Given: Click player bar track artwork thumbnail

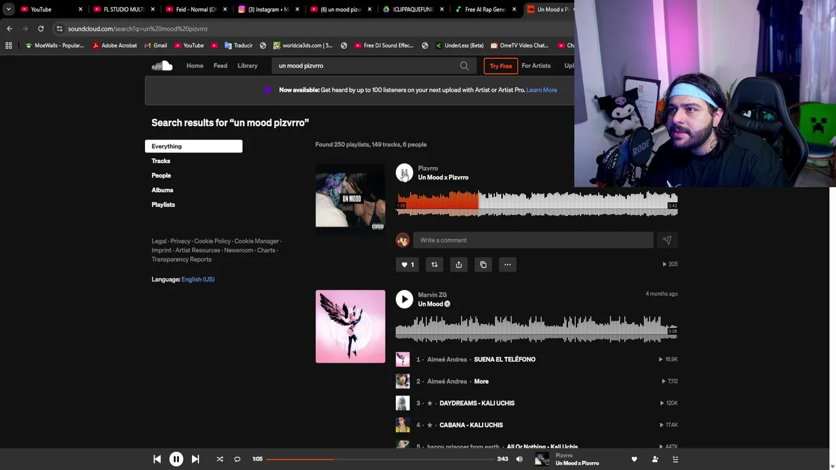Looking at the screenshot, I should pos(542,459).
